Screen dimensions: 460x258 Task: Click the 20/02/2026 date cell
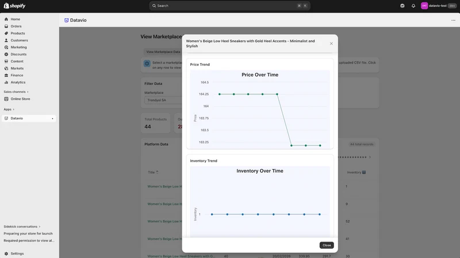pyautogui.click(x=281, y=256)
